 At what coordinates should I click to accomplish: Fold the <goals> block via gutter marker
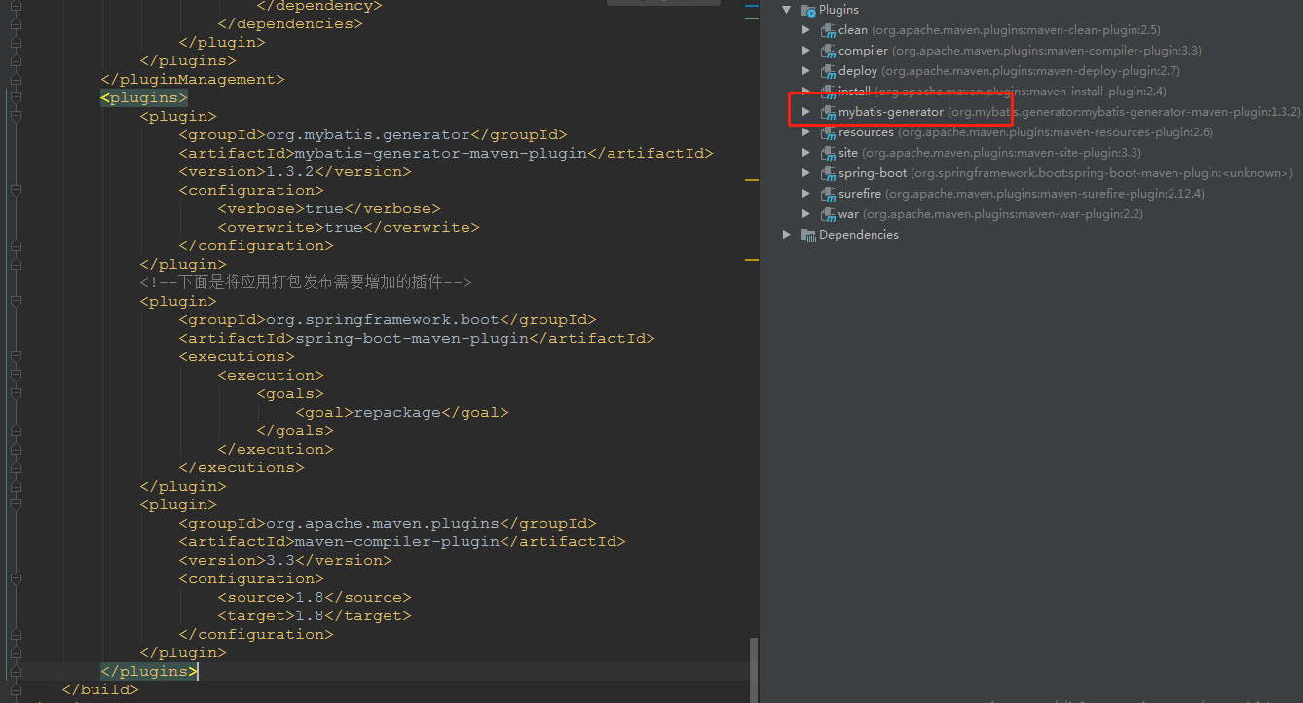pyautogui.click(x=16, y=393)
